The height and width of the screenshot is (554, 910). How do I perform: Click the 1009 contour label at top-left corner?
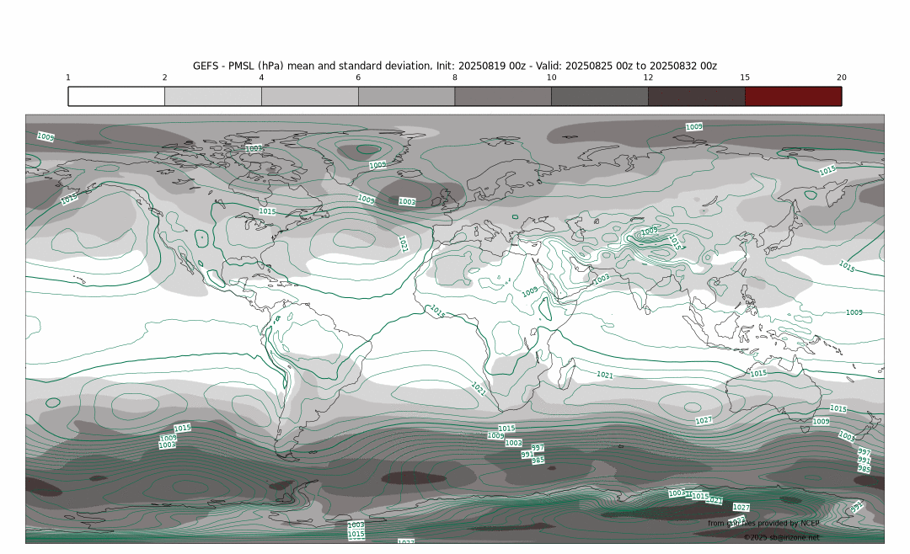pyautogui.click(x=45, y=136)
